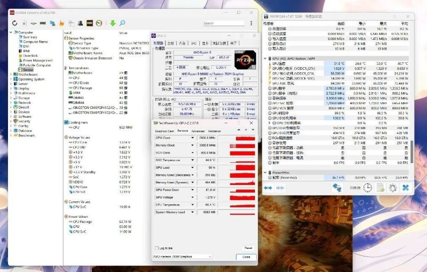The height and width of the screenshot is (272, 427).
Task: Click the magnifier search icon in AIDA64
Action: pos(122,23)
